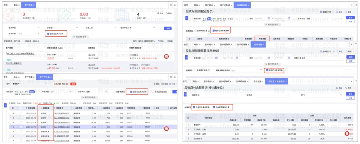The width and height of the screenshot is (360, 144).
Task: Click 刷新 refresh icon in 客户账本 panel
Action: (x=168, y=41)
